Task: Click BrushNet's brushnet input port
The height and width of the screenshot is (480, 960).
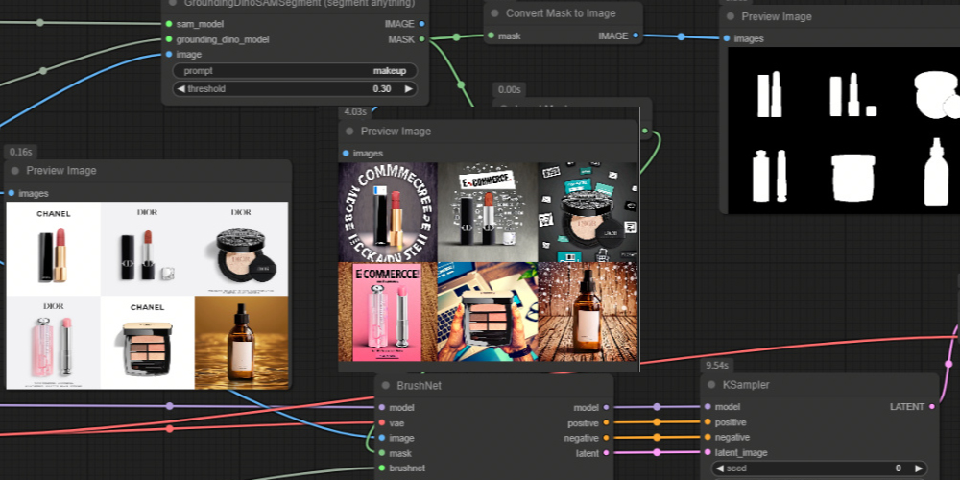Action: tap(382, 468)
